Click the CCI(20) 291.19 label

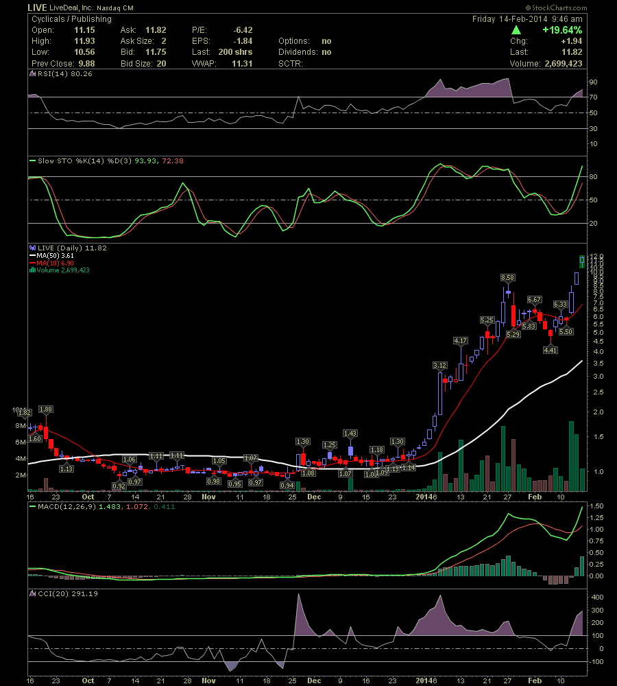pyautogui.click(x=68, y=593)
